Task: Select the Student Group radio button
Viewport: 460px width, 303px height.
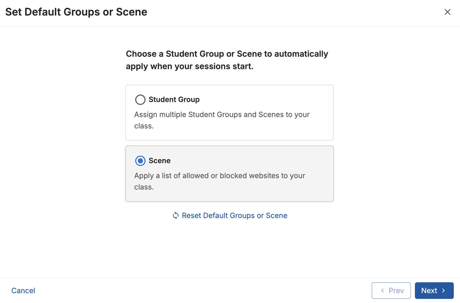Action: 140,100
